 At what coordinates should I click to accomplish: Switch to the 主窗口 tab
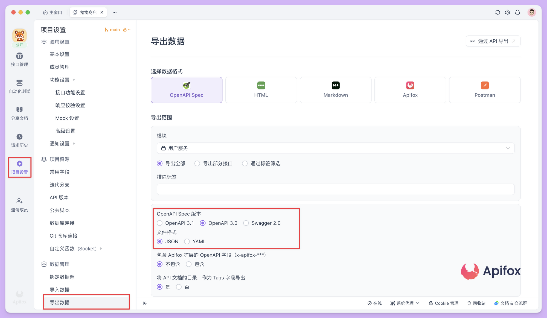(53, 12)
